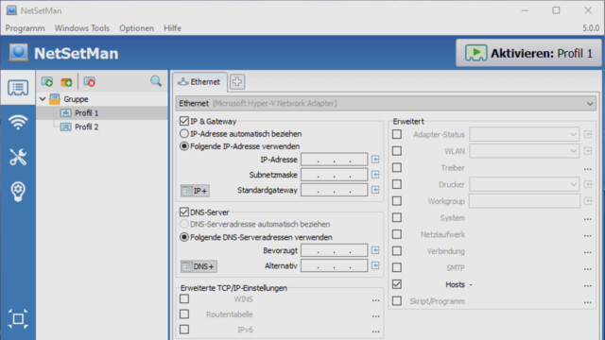Click the DNS+ button
The width and height of the screenshot is (605, 340).
pyautogui.click(x=199, y=266)
